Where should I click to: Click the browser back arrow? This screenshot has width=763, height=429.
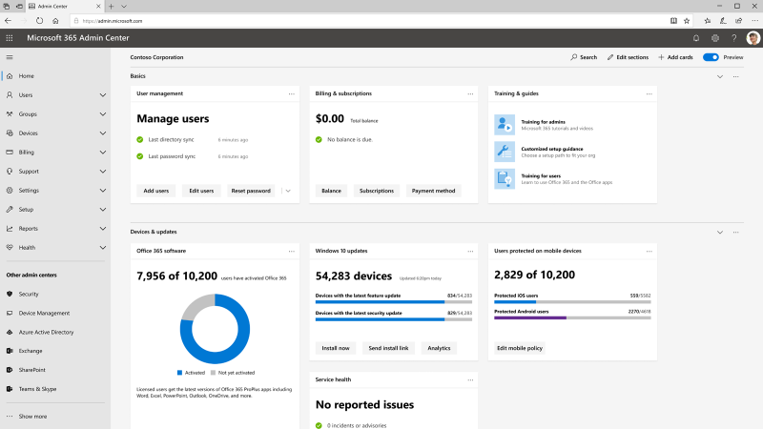click(8, 21)
